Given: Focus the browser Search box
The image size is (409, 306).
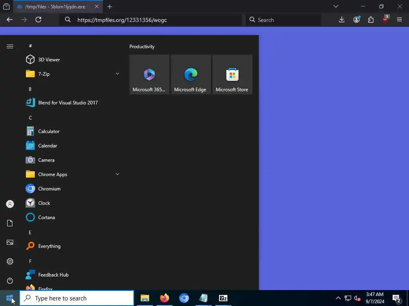Looking at the screenshot, I should (x=283, y=20).
